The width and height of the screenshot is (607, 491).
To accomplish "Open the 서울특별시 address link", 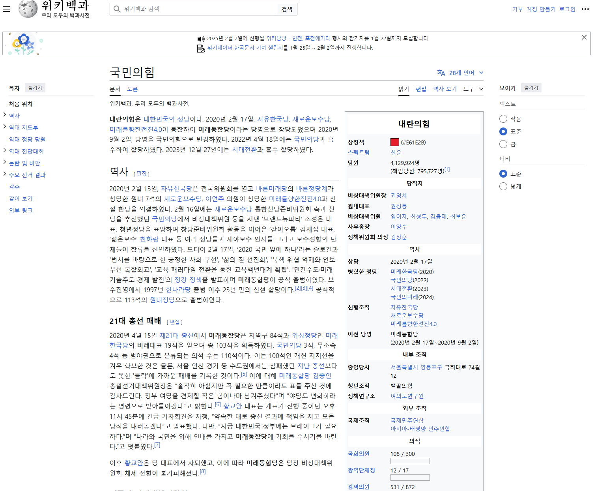I will point(404,367).
